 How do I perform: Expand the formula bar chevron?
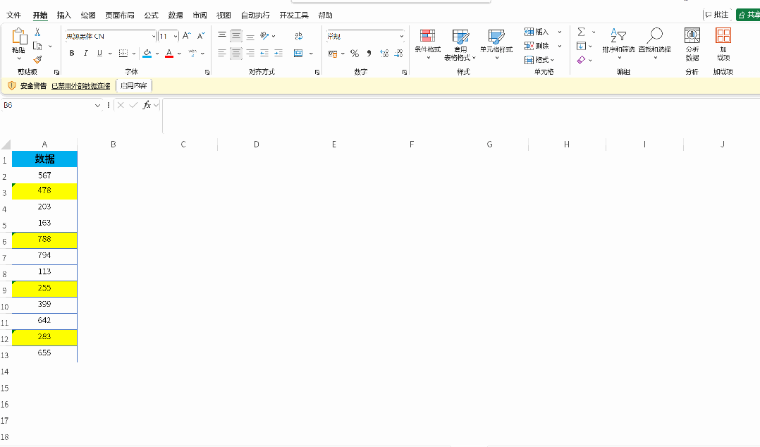coord(157,105)
